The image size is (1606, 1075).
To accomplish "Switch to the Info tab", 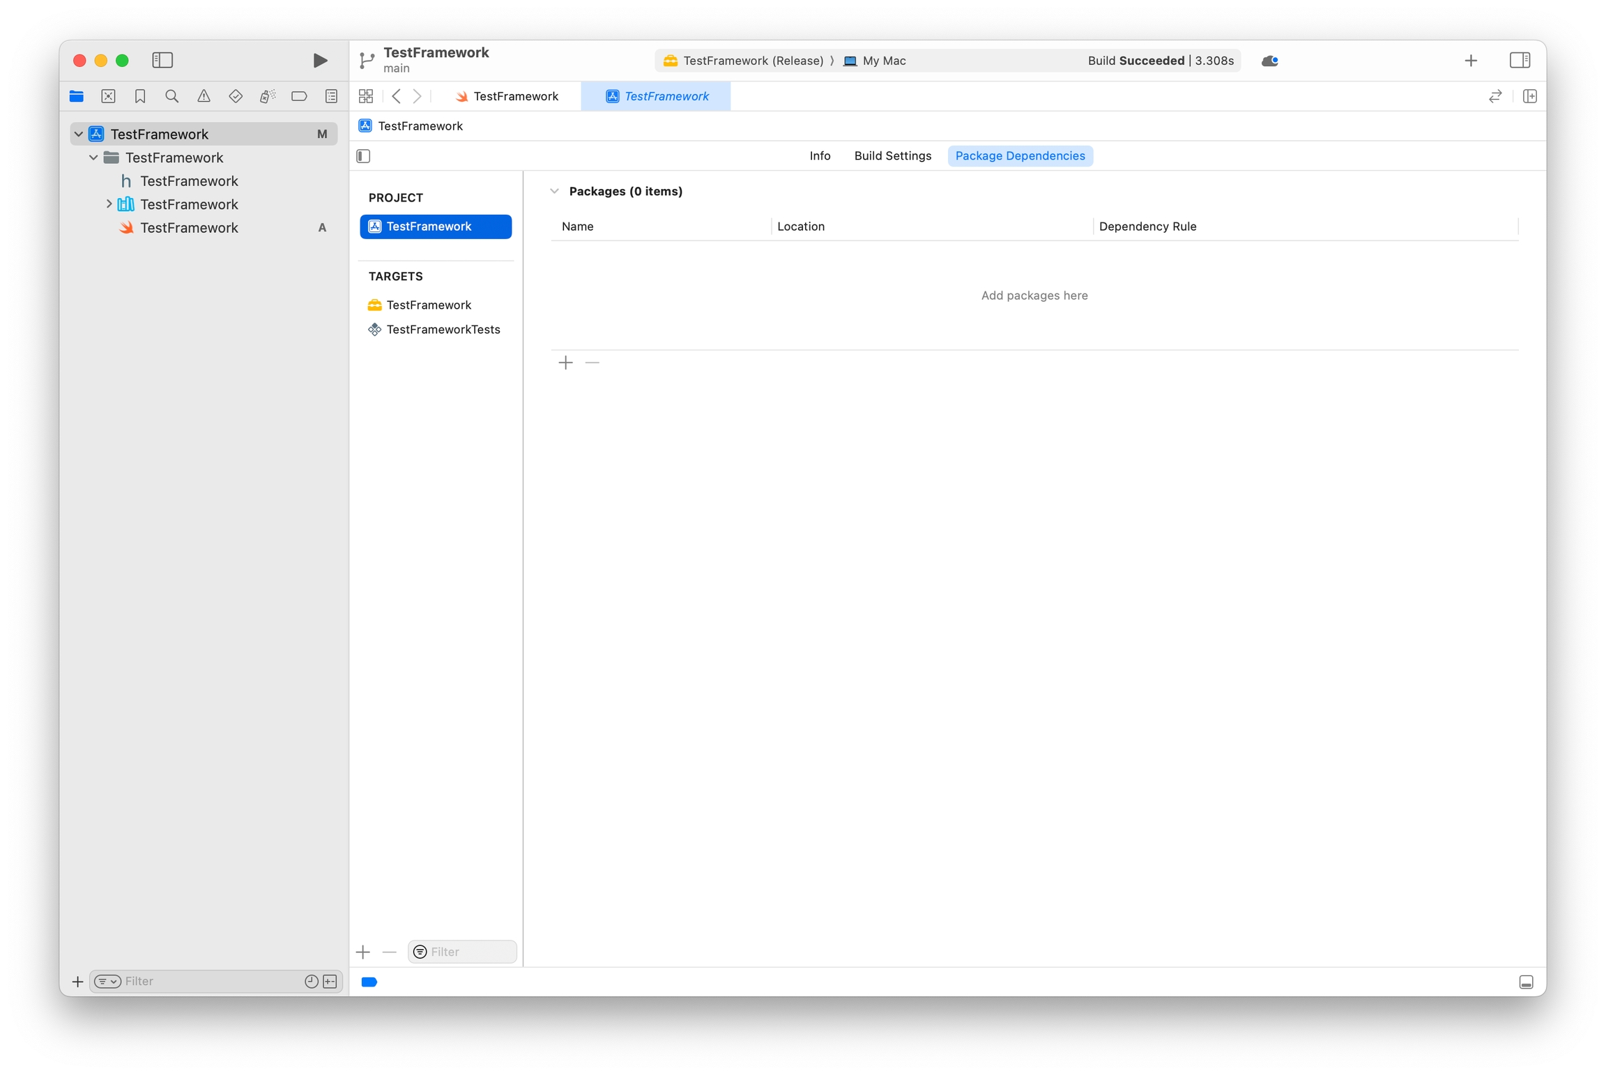I will click(820, 156).
